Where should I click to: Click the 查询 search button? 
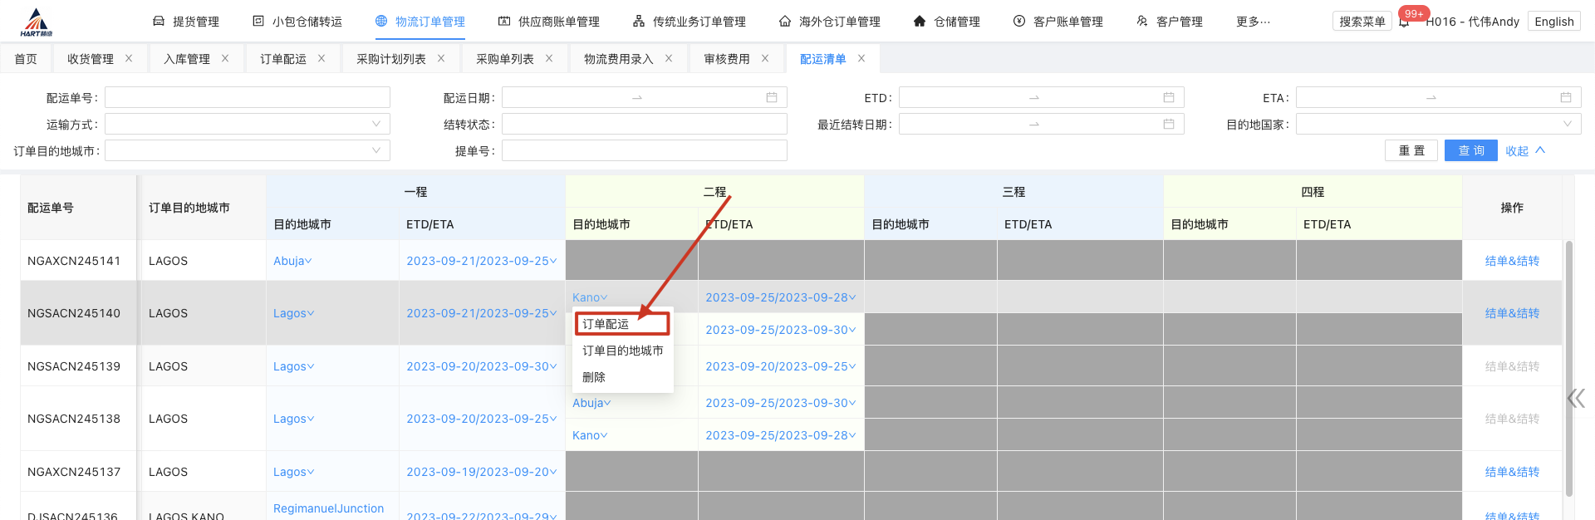(x=1470, y=151)
